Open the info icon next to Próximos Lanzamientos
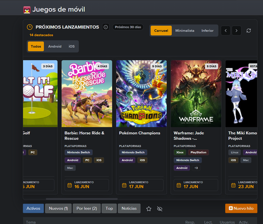This screenshot has width=263, height=224. tap(106, 27)
